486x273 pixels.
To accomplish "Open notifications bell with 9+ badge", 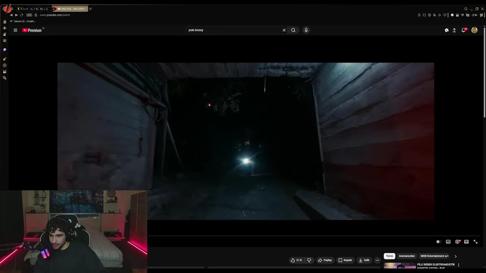I will click(464, 30).
